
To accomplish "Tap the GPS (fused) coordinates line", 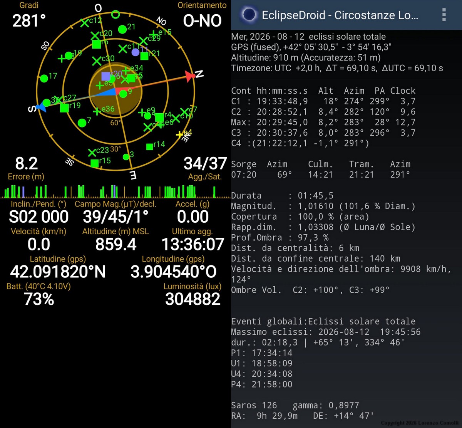I will point(311,47).
